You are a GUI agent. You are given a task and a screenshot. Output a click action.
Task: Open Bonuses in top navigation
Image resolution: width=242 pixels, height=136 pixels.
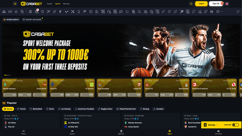coord(66,4)
